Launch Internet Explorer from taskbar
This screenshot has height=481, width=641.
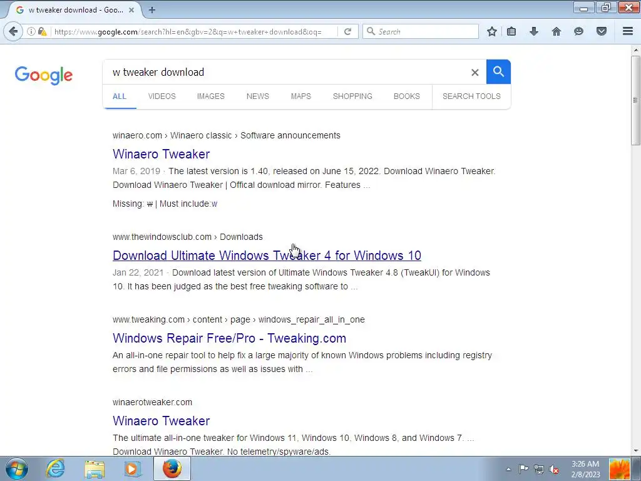tap(55, 468)
